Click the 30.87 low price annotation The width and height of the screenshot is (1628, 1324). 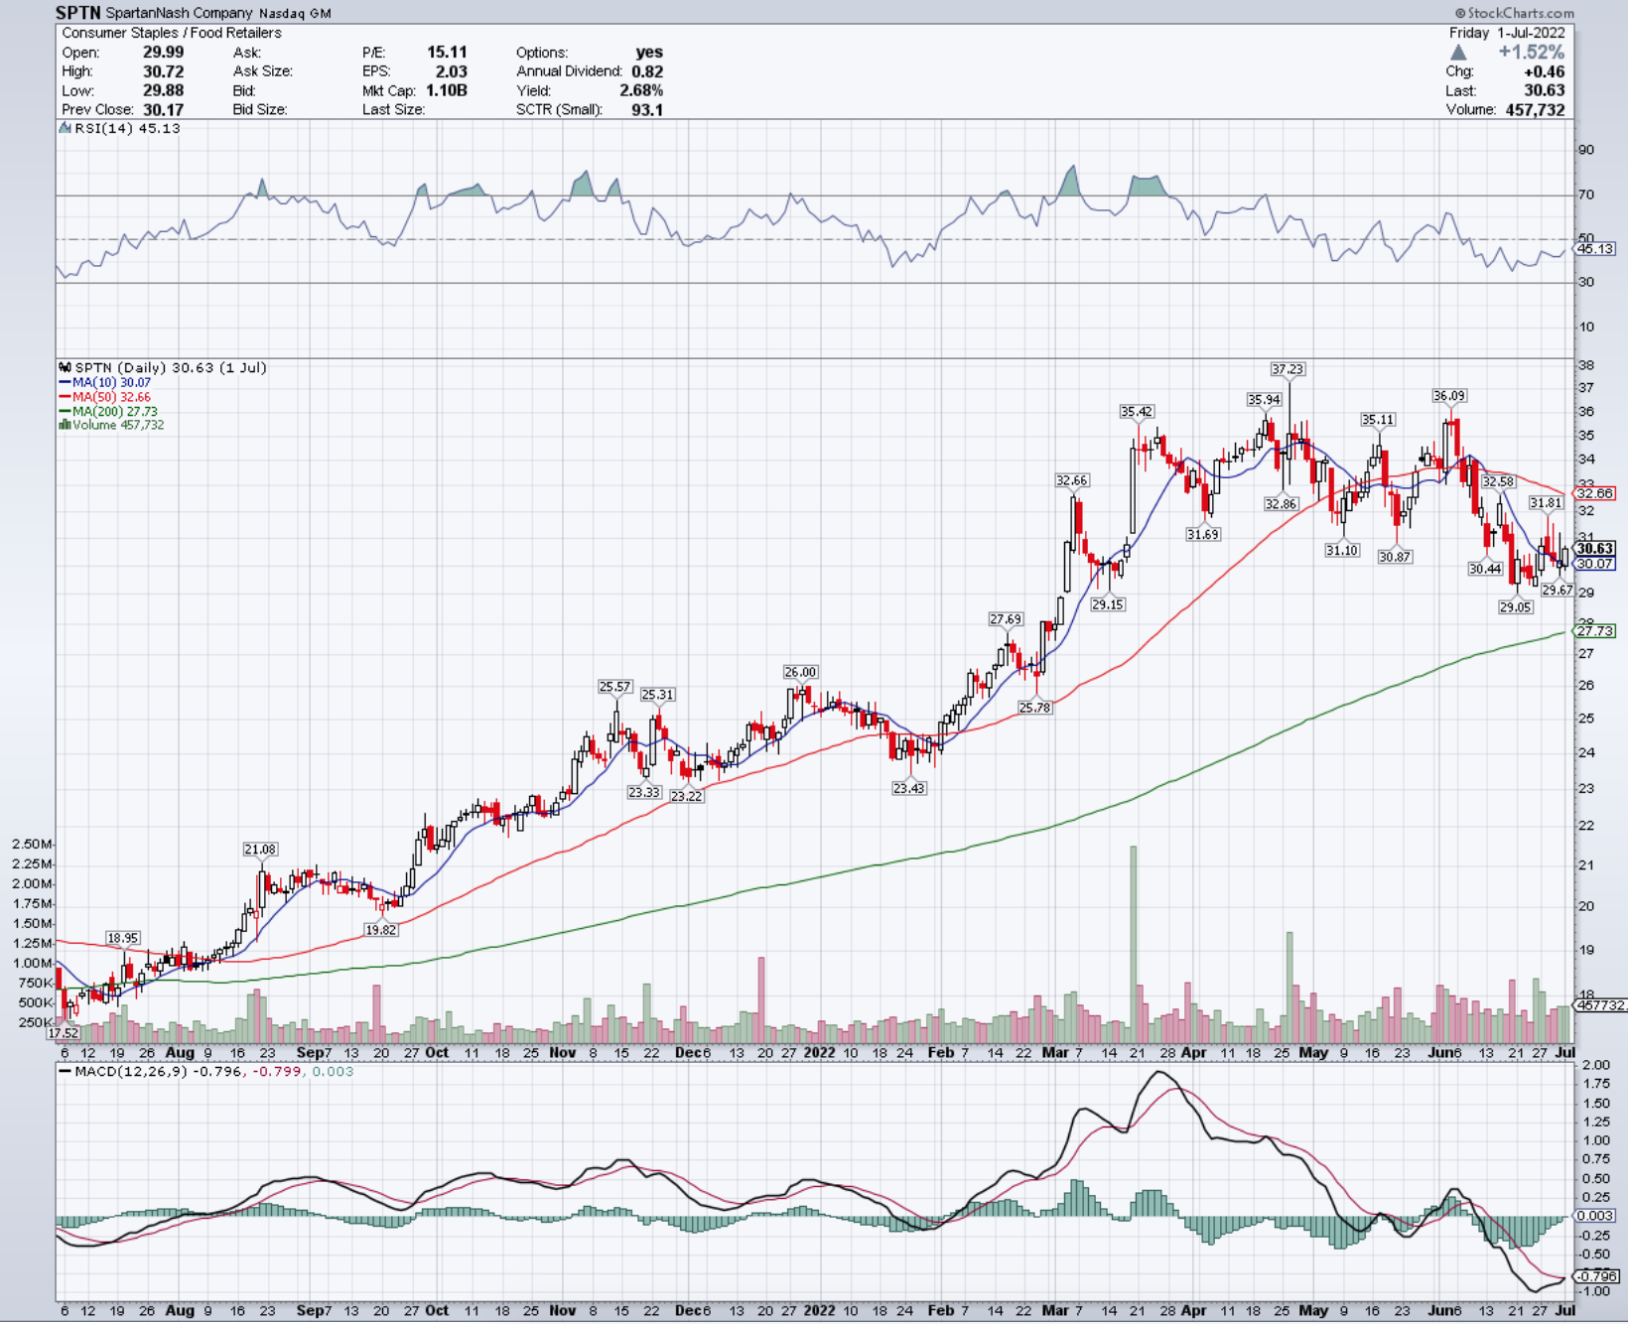[1395, 557]
